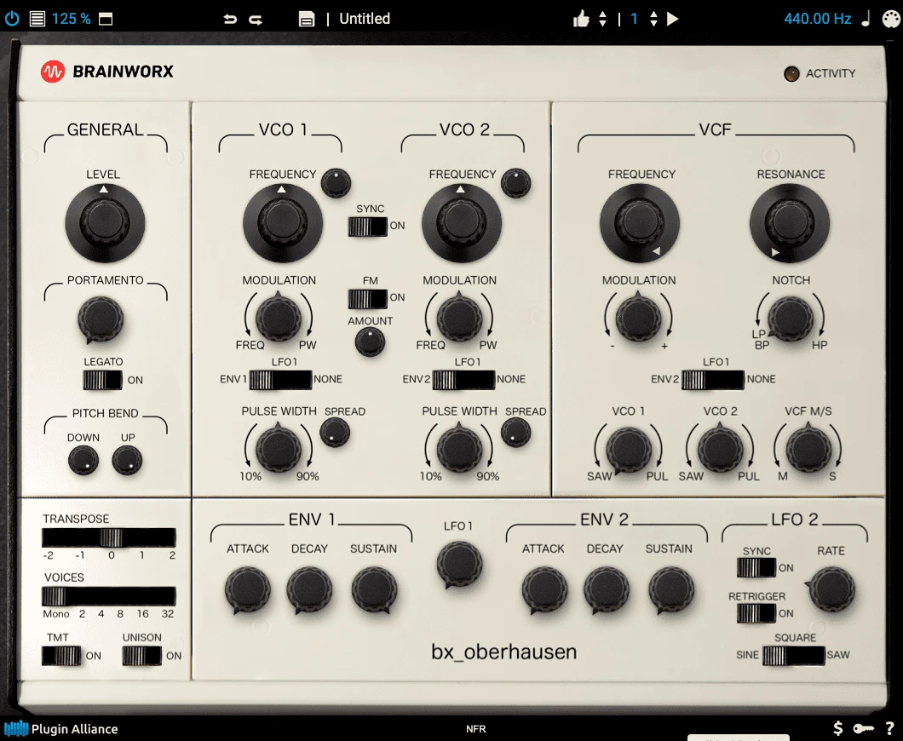Click the zoom value 125 %
The width and height of the screenshot is (903, 741).
(71, 19)
